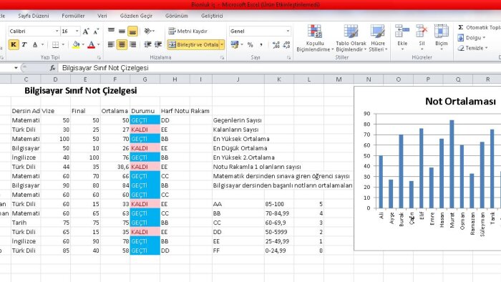The image size is (501, 282).
Task: Open text orientation options
Action: (149, 31)
